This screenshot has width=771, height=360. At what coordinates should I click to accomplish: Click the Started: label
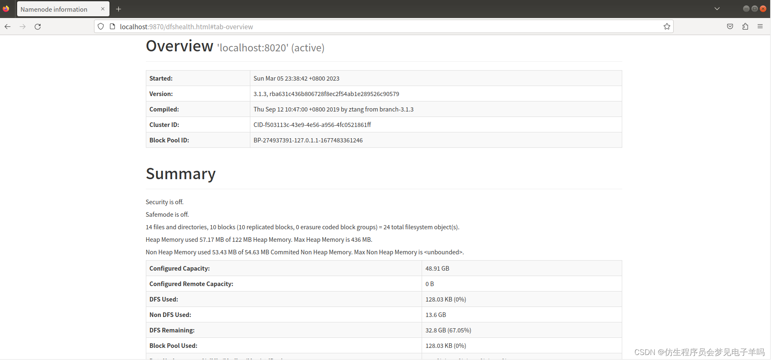point(161,79)
